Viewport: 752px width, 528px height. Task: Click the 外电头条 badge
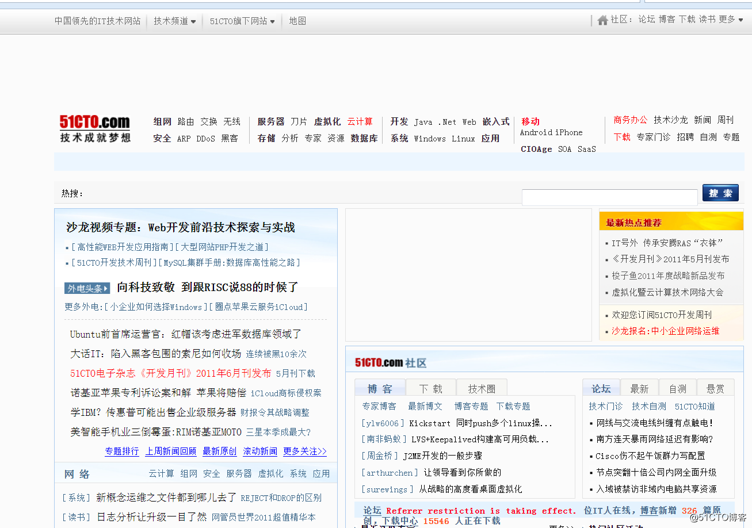(87, 288)
